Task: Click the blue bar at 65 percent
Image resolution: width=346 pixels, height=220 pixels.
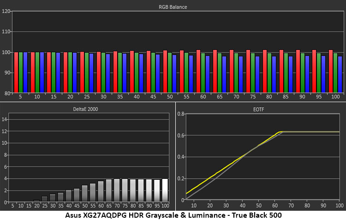Action: [x=224, y=74]
